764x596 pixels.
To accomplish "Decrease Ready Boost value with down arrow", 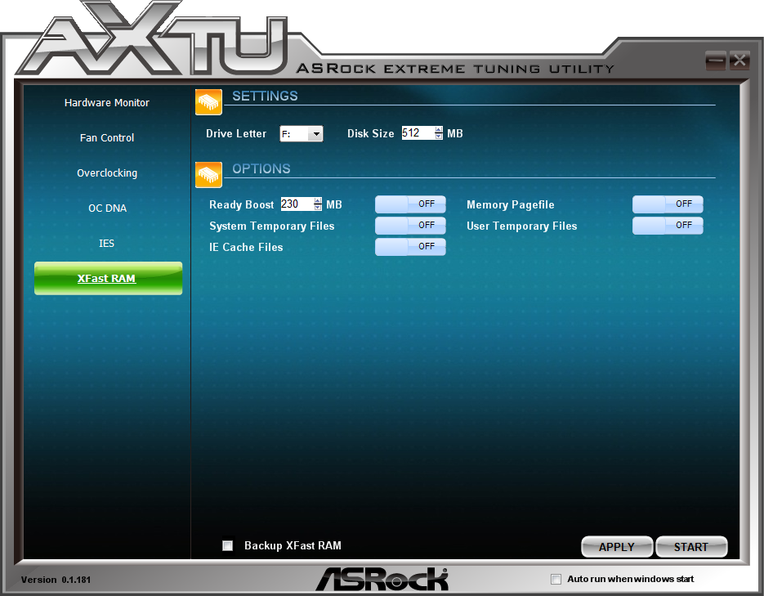I will 317,208.
